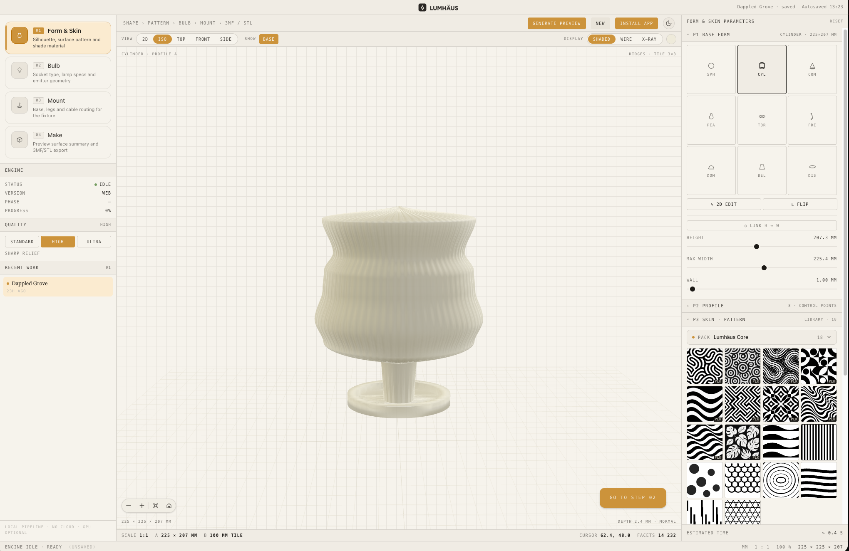Toggle Link H to W
The width and height of the screenshot is (849, 551).
tap(762, 225)
